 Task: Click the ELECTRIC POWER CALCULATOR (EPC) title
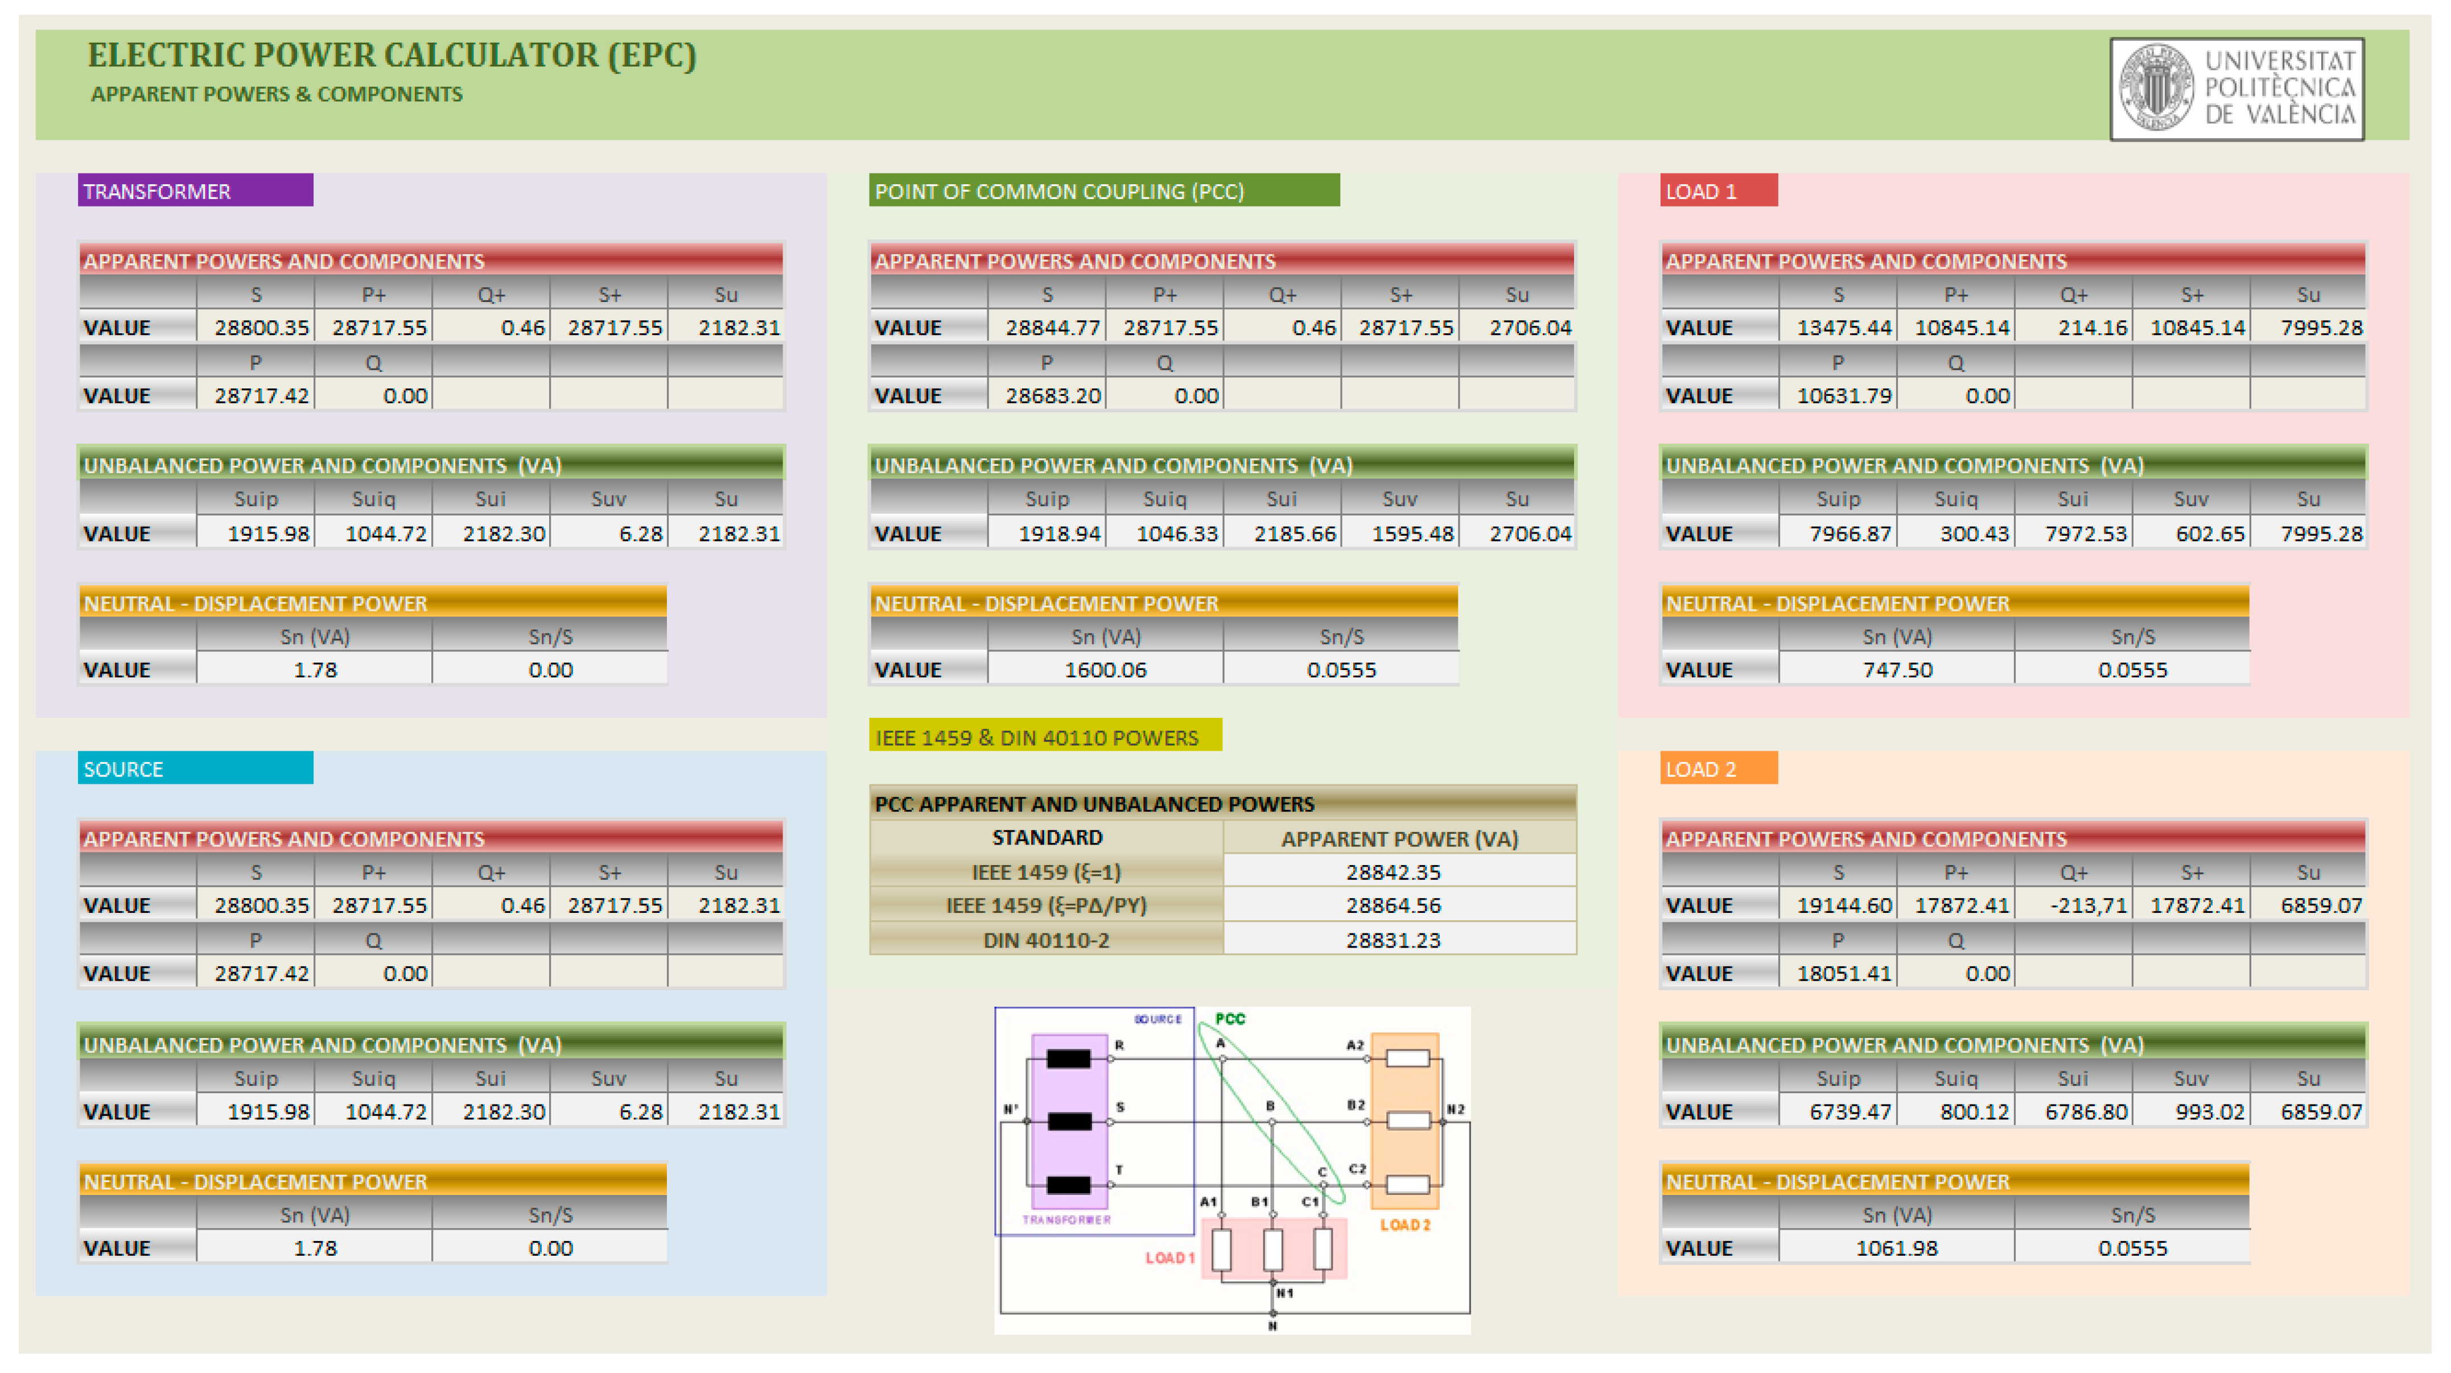pos(392,55)
